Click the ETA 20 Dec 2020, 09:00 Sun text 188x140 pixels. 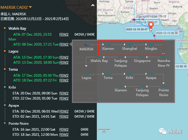coord(35,93)
